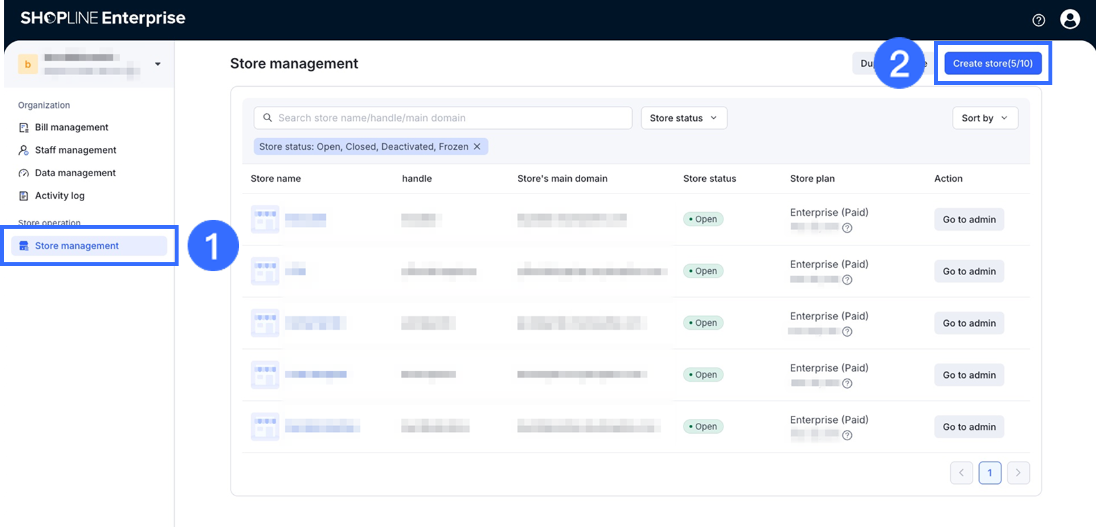The height and width of the screenshot is (527, 1096).
Task: Open Staff management in sidebar
Action: point(75,150)
